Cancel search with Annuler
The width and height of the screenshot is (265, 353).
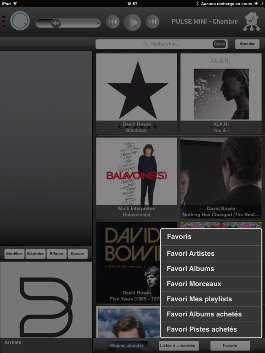coord(247,44)
